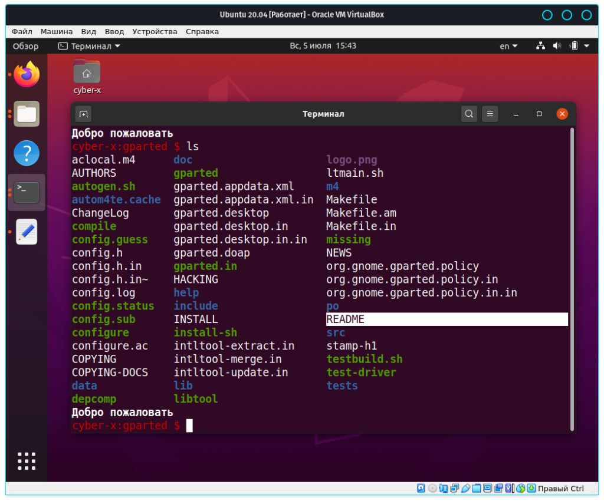Open a new terminal tab

tap(83, 114)
